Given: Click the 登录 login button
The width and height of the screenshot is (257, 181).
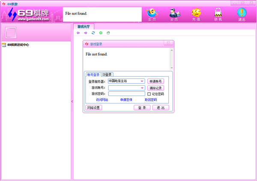Looking at the screenshot, I should click(x=142, y=108).
